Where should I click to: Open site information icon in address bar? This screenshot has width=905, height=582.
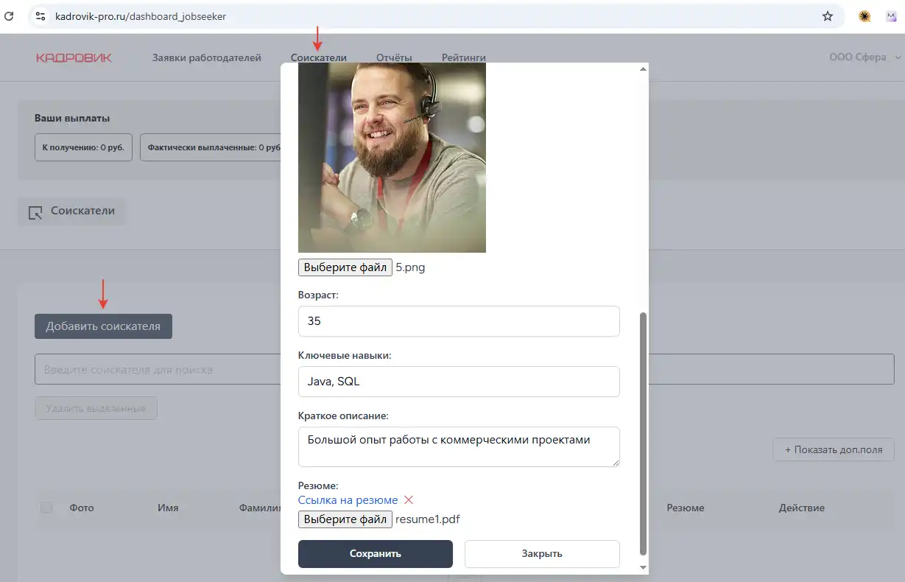point(41,15)
